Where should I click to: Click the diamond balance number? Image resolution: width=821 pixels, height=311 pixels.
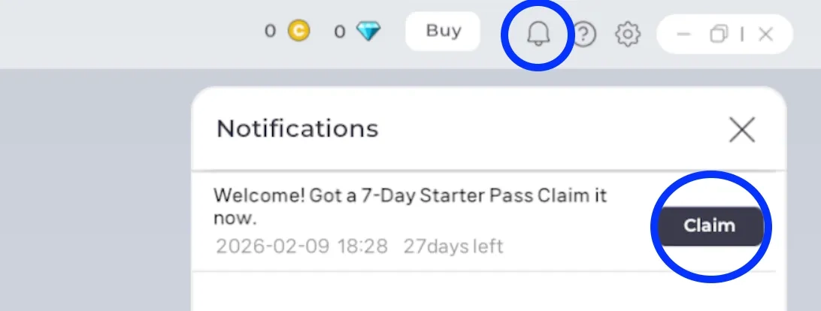coord(340,32)
